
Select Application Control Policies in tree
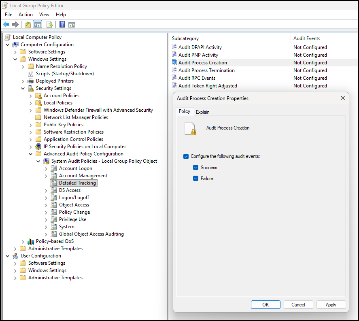click(73, 139)
